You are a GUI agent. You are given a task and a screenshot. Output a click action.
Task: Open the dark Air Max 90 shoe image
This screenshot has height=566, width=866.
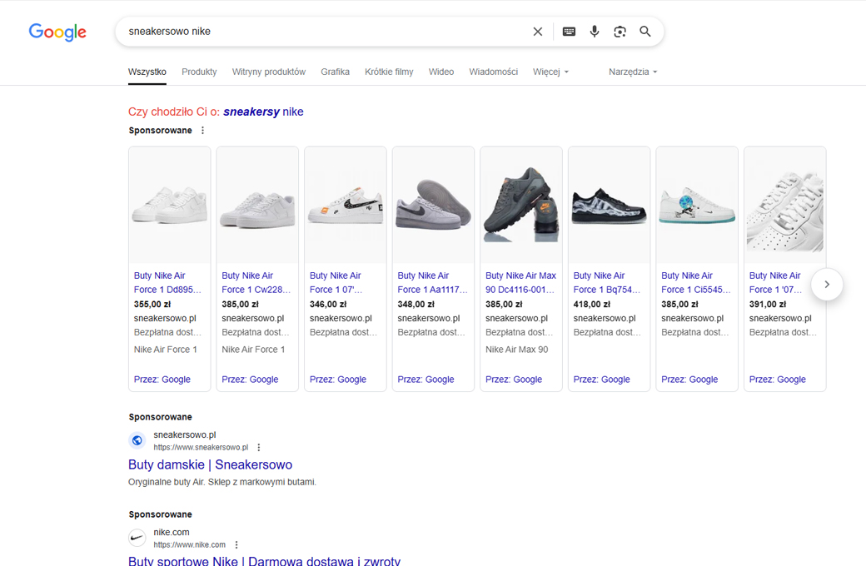pyautogui.click(x=520, y=205)
